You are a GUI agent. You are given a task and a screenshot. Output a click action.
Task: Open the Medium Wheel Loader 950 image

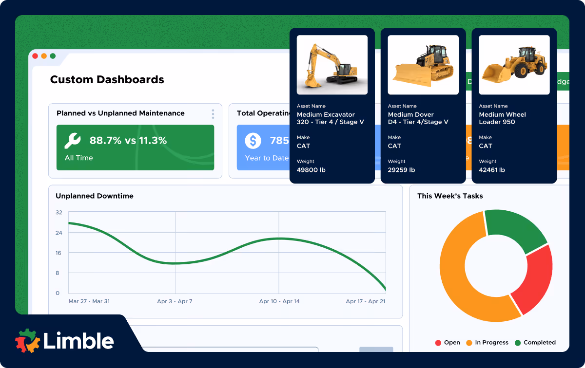514,65
